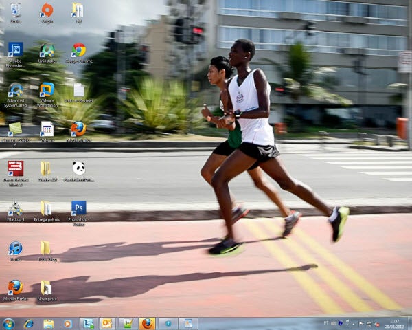Open the Mozilla Firefox desktop shortcut at bottom-left
412x330 pixels.
[15, 287]
